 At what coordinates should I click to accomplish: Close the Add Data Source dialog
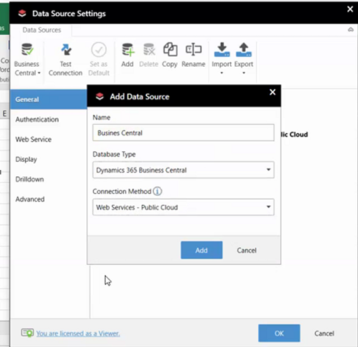point(272,92)
